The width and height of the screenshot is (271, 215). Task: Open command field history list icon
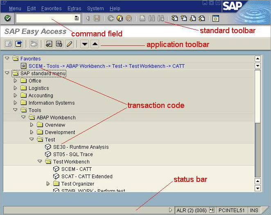77,18
